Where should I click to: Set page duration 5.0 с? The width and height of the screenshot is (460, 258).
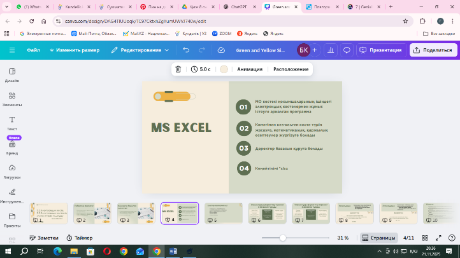pyautogui.click(x=201, y=69)
